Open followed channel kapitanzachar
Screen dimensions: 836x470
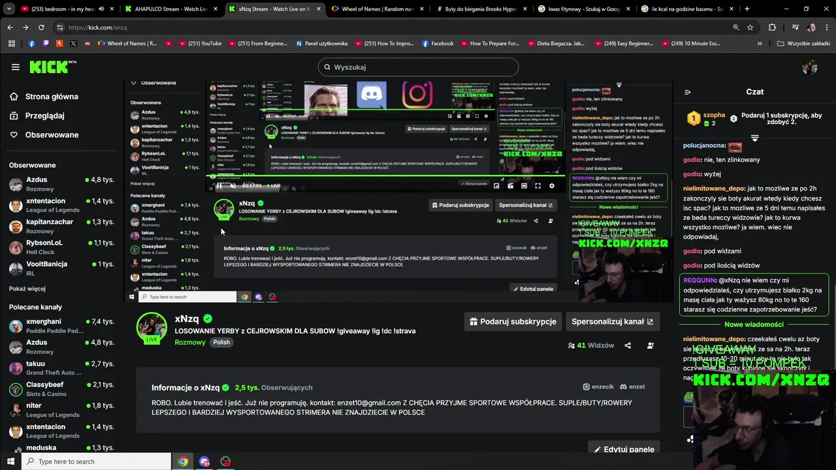pos(62,226)
